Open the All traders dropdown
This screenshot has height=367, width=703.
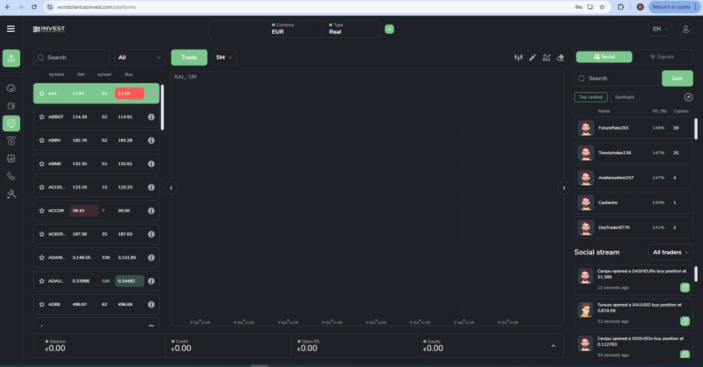pos(671,252)
